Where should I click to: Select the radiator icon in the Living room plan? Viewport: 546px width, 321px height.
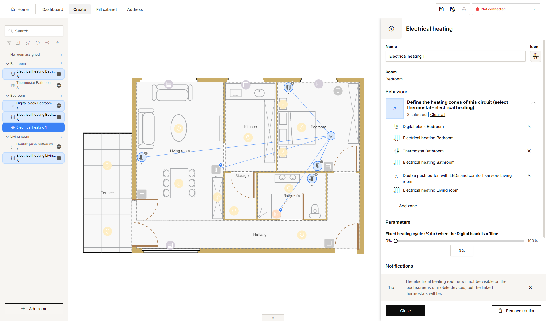point(142,157)
